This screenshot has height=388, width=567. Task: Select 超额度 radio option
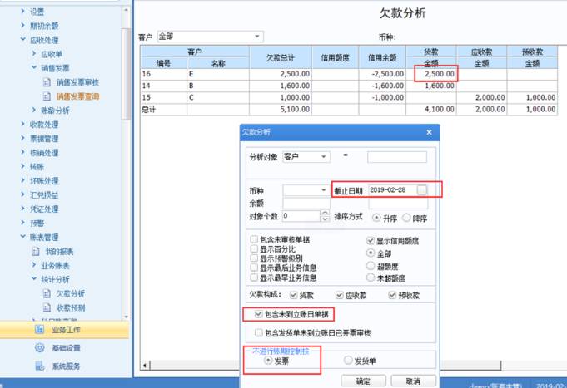coord(371,266)
